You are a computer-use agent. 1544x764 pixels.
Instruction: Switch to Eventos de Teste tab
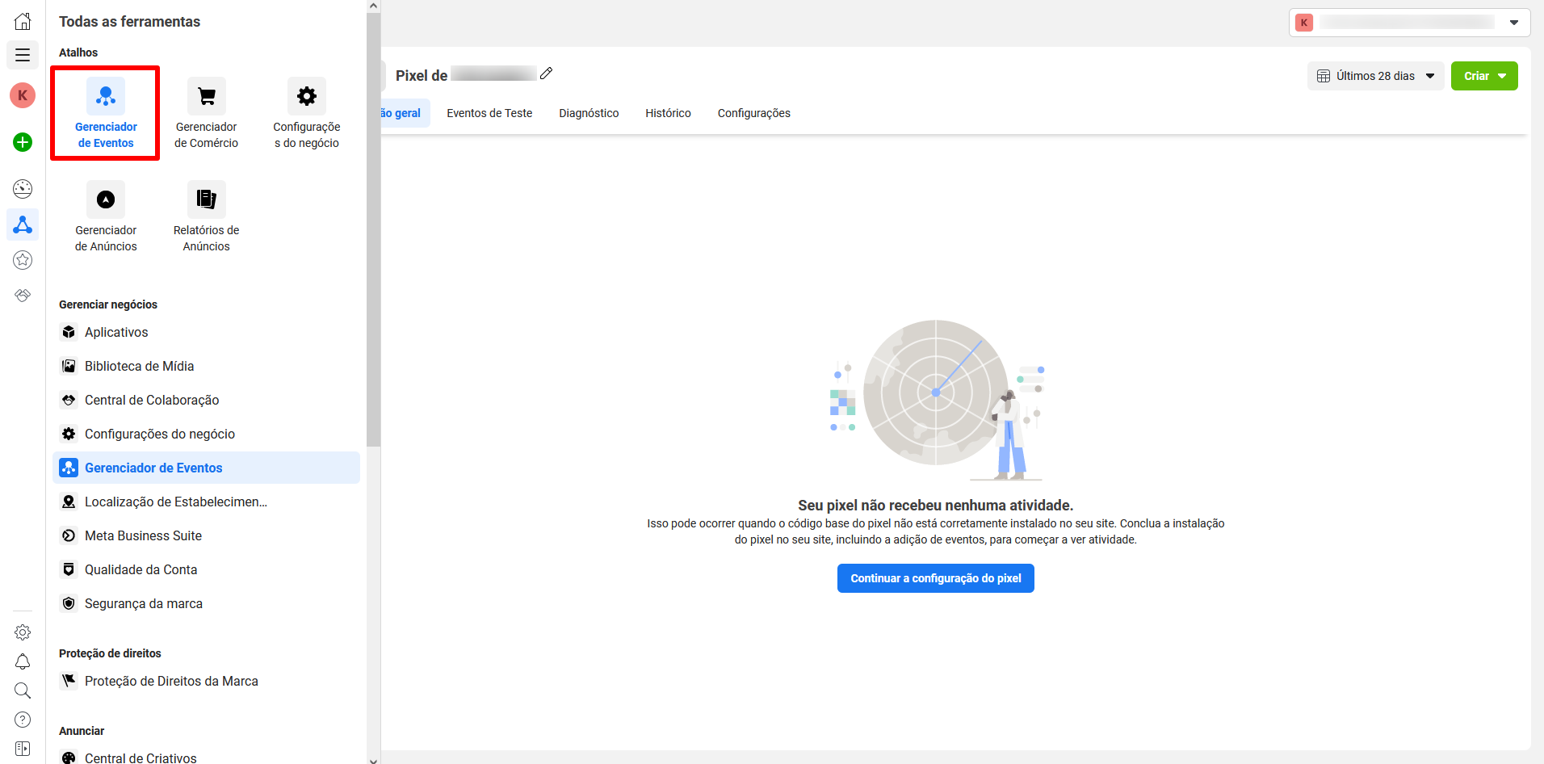489,113
